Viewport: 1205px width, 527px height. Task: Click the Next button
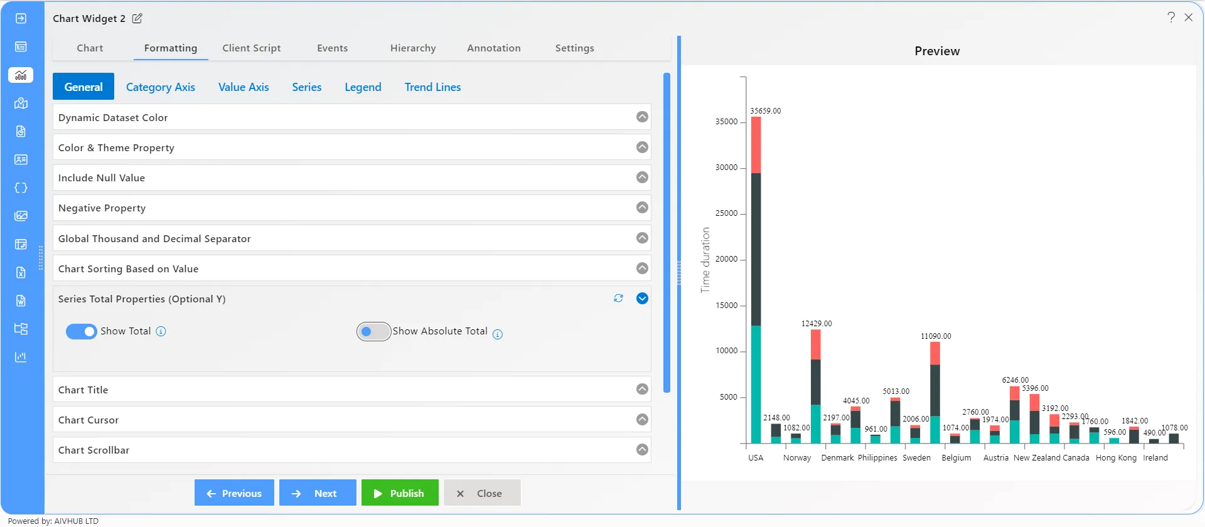coord(318,493)
